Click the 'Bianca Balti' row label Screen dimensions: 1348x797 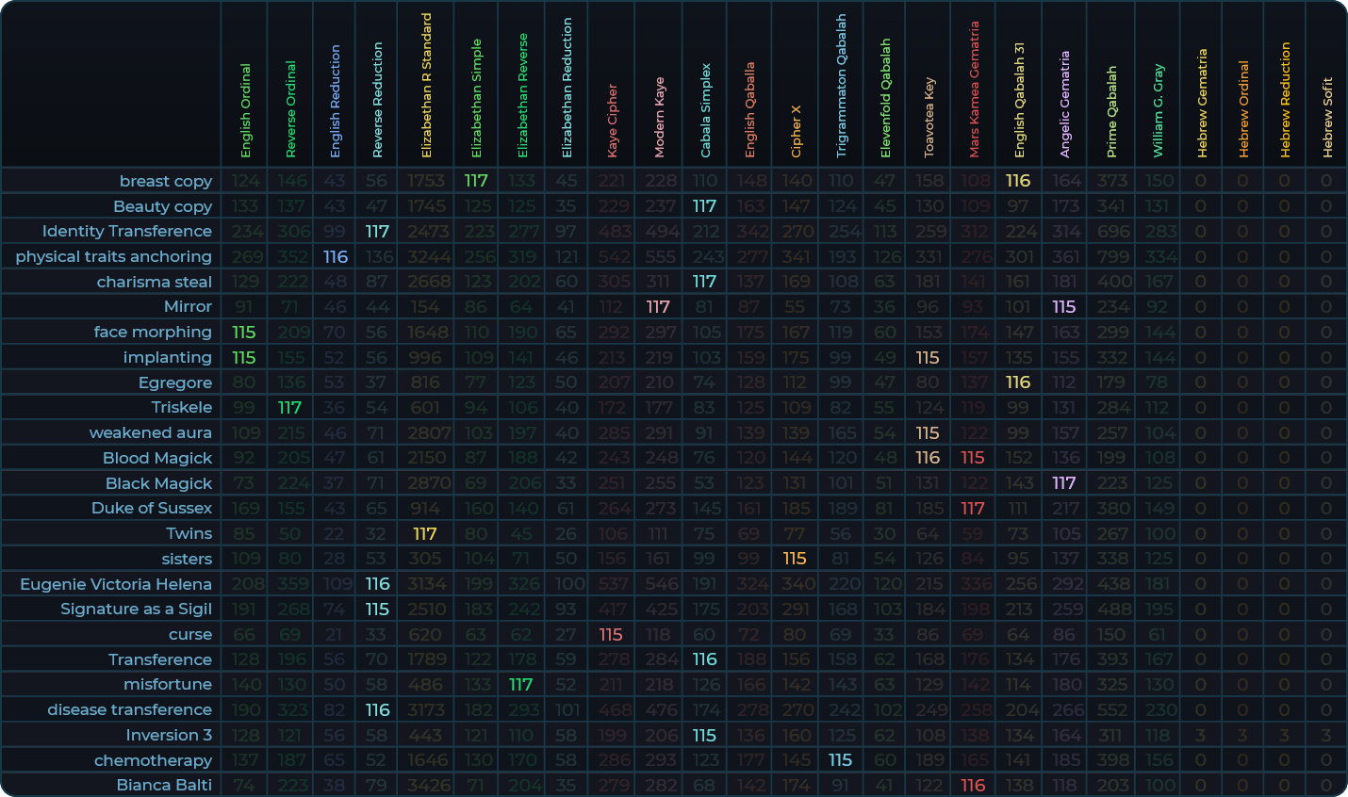click(164, 785)
